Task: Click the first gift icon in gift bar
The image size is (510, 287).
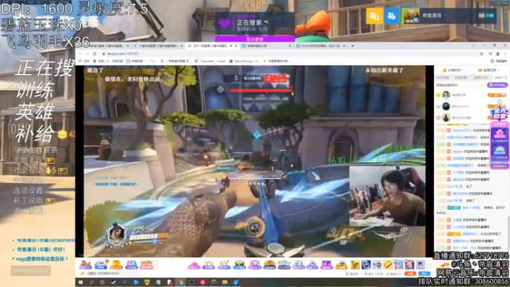Action: pos(85,265)
